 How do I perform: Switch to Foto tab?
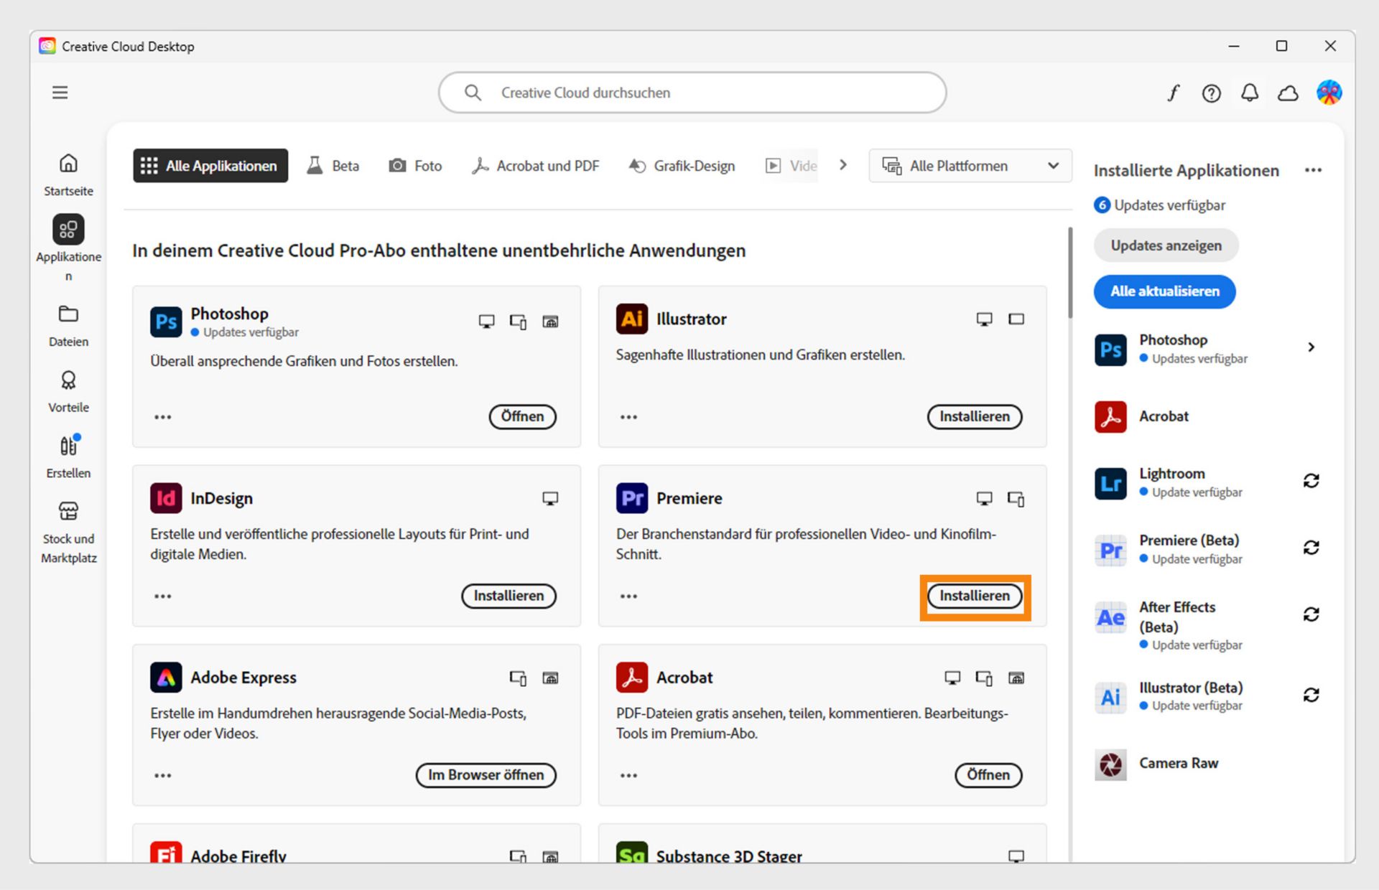pyautogui.click(x=415, y=166)
